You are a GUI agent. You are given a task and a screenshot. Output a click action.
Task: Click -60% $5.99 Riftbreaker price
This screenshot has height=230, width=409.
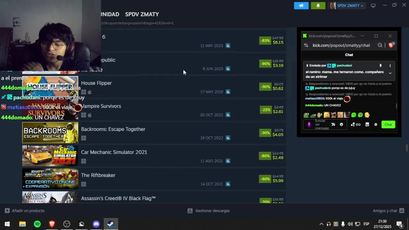[x=272, y=179]
